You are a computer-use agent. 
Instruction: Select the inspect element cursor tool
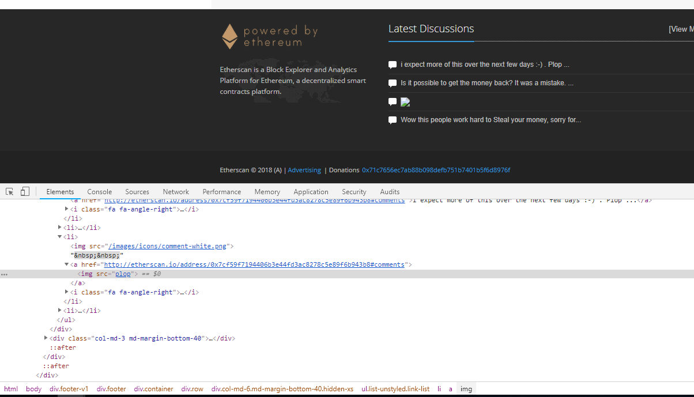point(9,191)
